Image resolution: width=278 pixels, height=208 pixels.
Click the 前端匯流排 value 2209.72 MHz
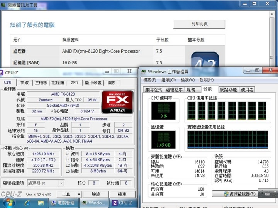(x=43, y=171)
